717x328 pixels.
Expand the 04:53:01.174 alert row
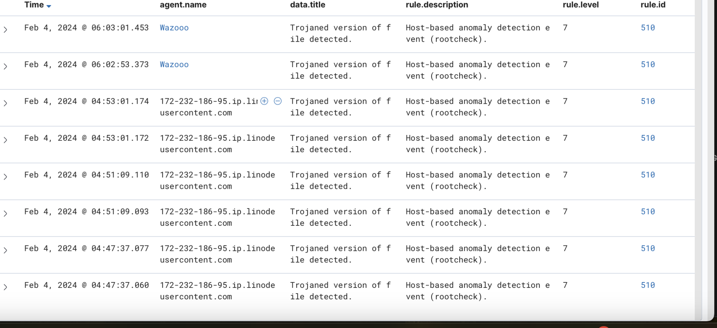tap(5, 103)
